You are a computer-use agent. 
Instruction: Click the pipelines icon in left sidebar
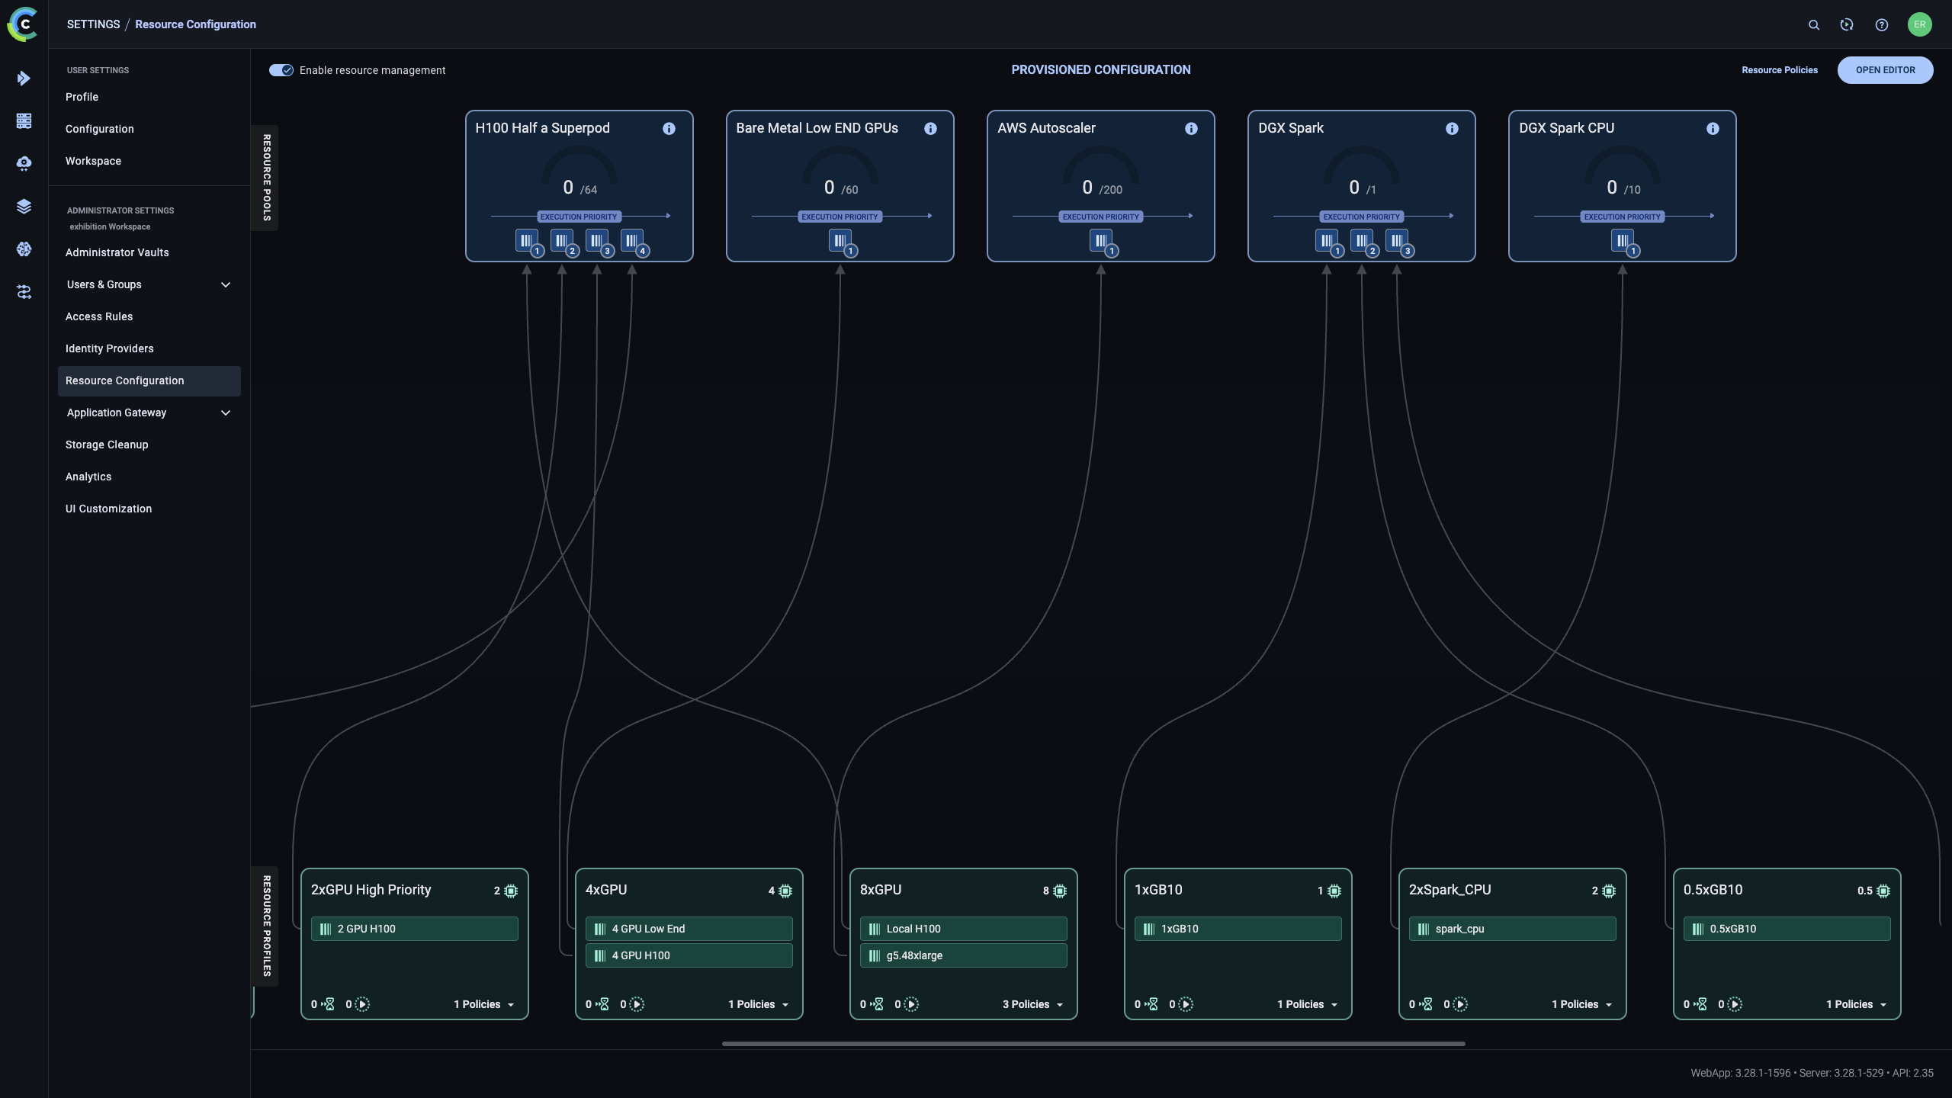pos(24,292)
